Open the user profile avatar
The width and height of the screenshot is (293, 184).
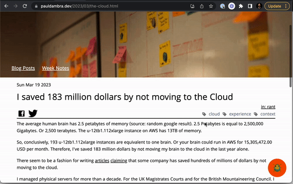pyautogui.click(x=259, y=6)
